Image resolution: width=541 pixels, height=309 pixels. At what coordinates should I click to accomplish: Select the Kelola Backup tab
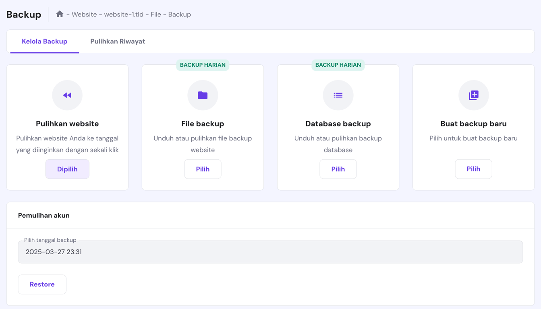pos(44,41)
